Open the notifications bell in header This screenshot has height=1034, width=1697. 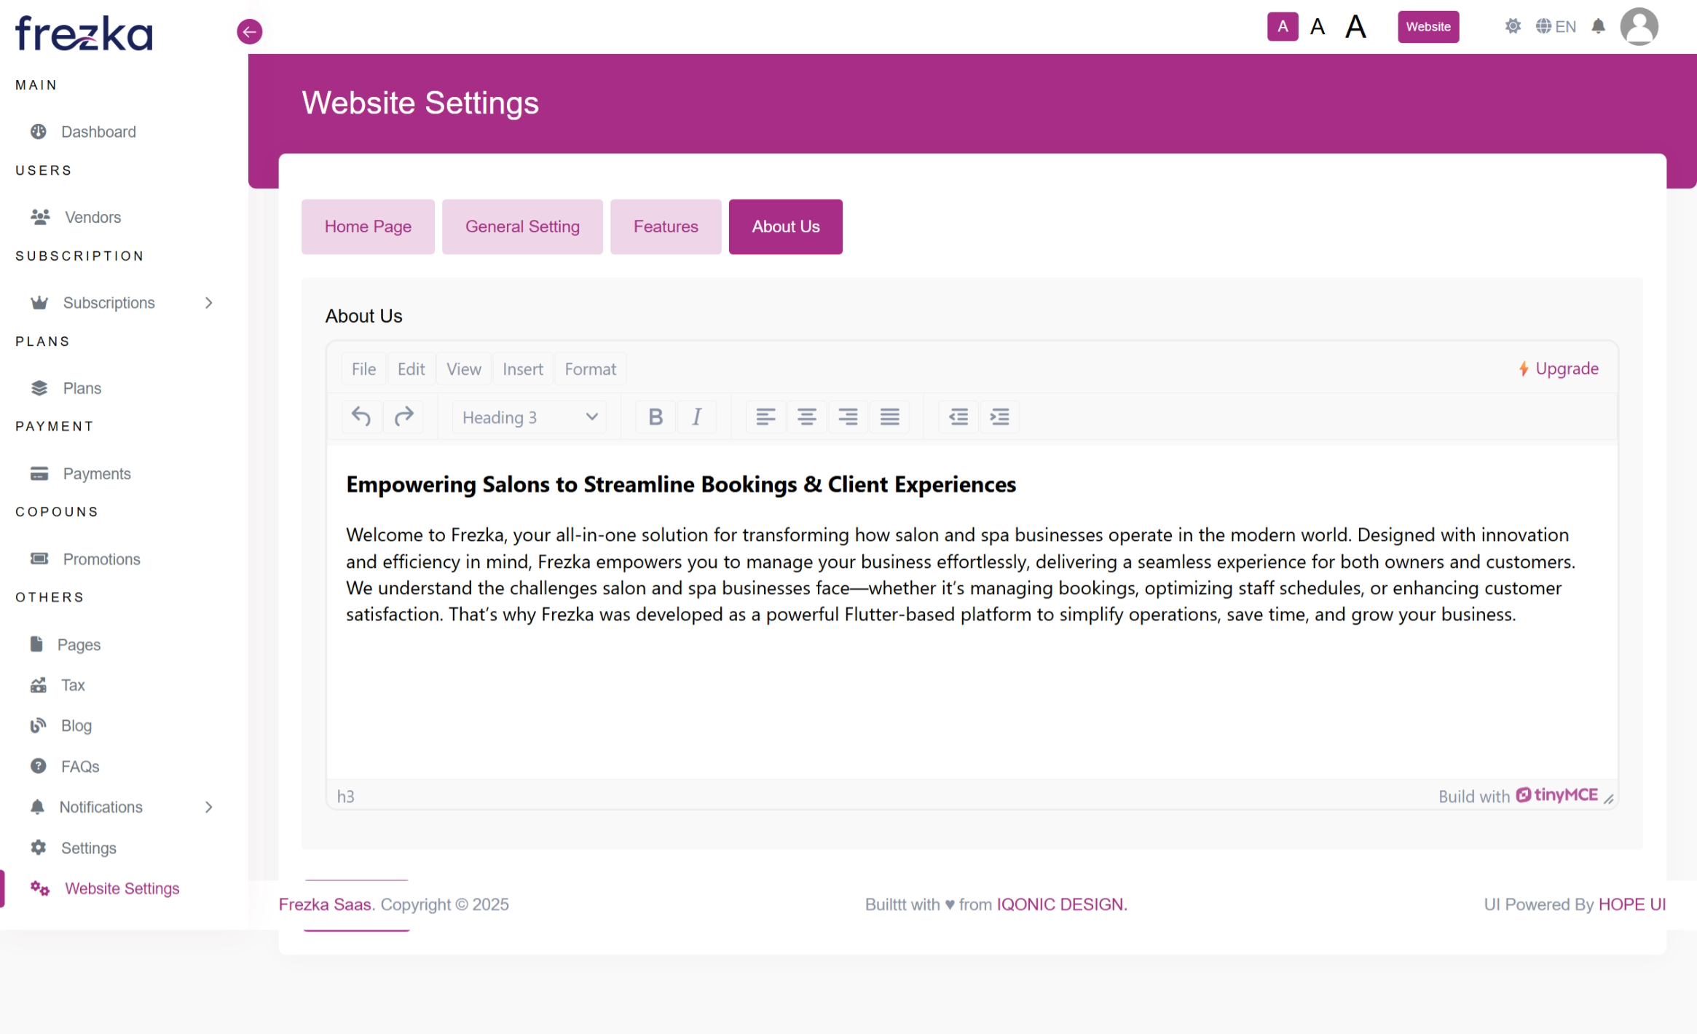coord(1598,27)
